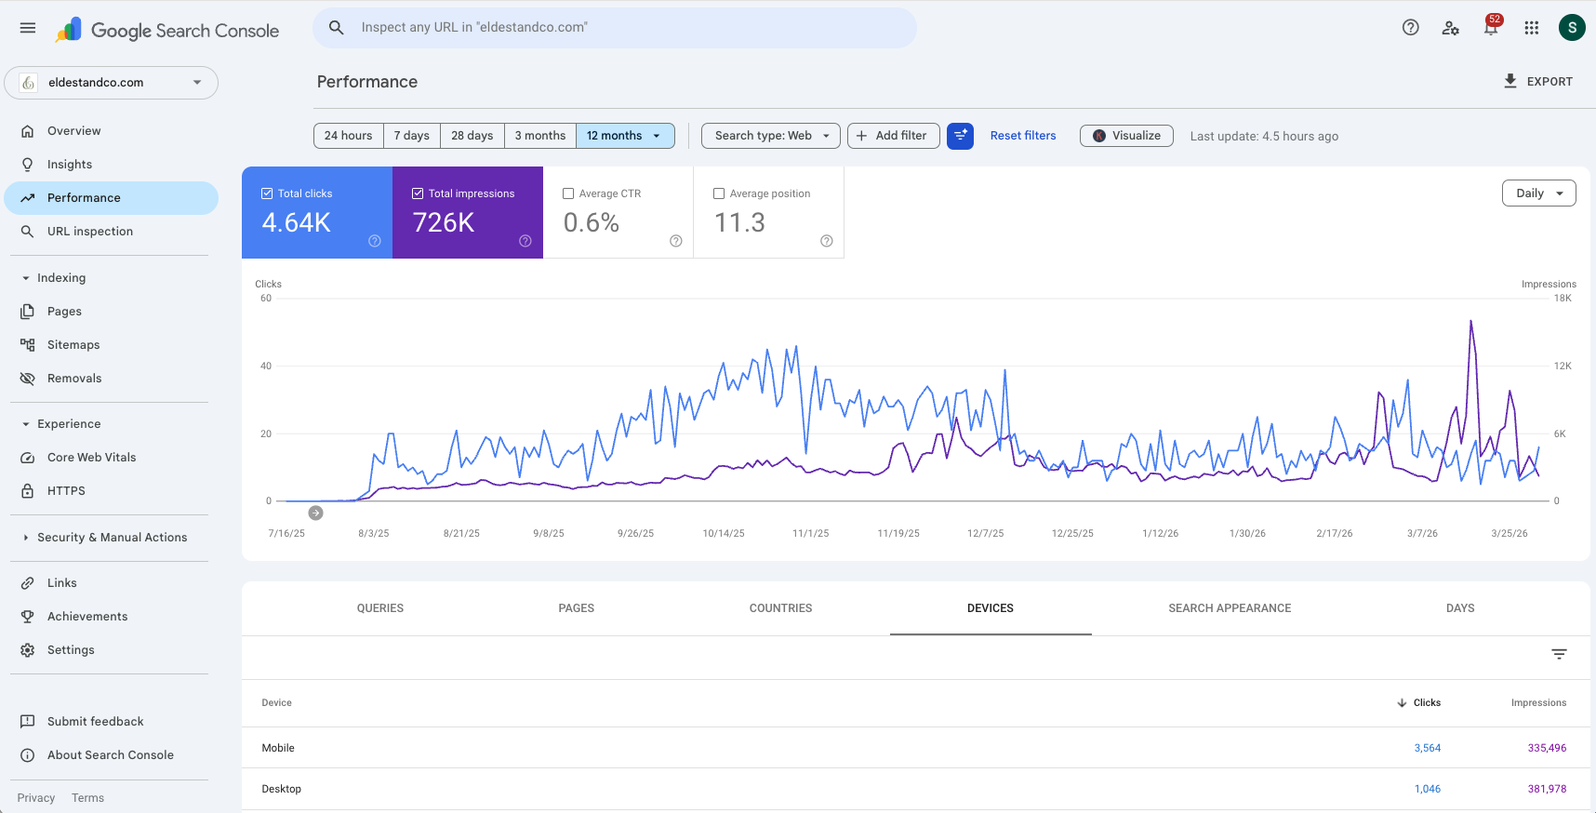Switch to the Pages tab
The image size is (1596, 813).
577,608
